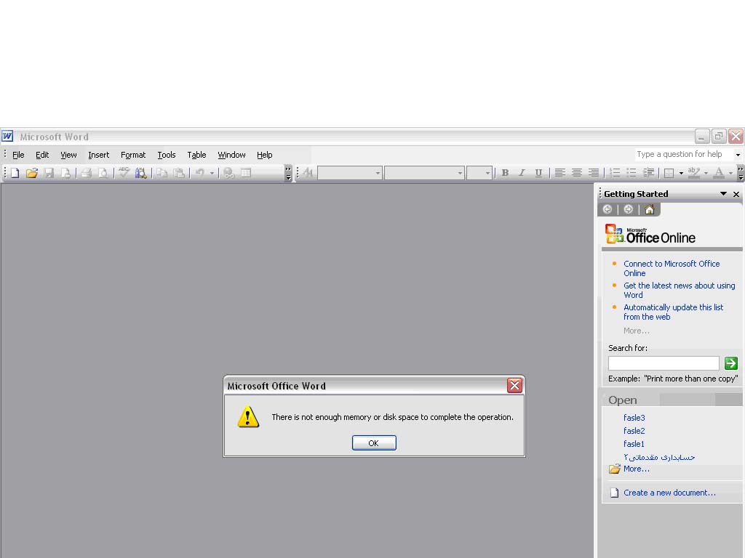Click the Permission document icon
Screen dimensions: 745x558
tap(66, 173)
